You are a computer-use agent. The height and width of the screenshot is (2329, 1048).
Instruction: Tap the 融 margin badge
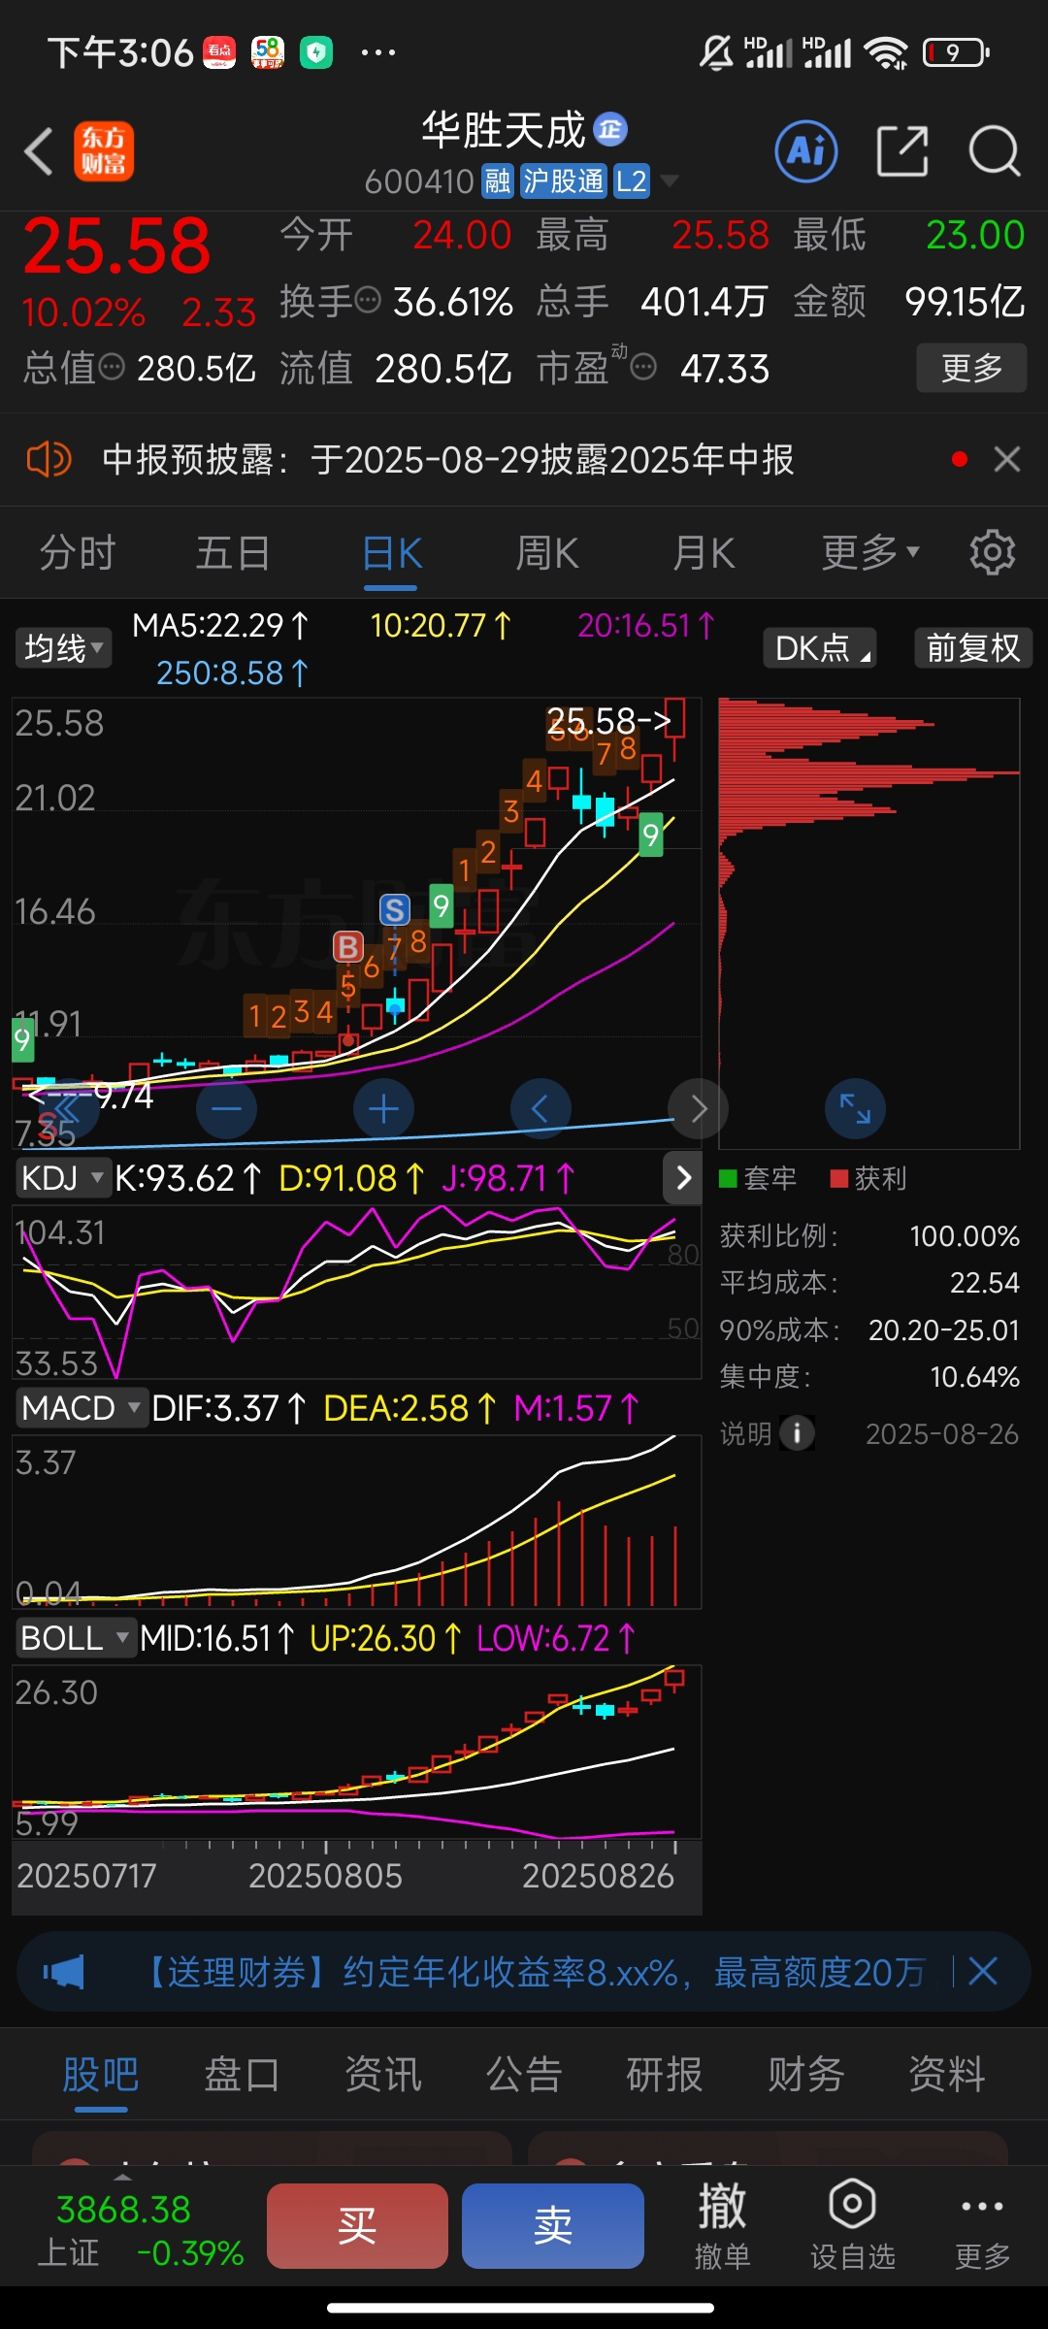pyautogui.click(x=498, y=181)
